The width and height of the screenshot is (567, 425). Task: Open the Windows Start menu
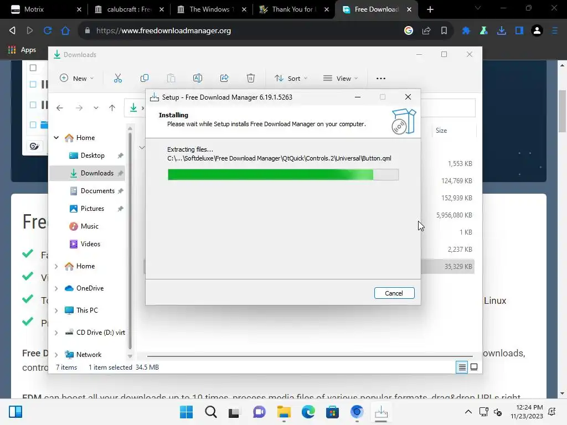click(x=186, y=412)
